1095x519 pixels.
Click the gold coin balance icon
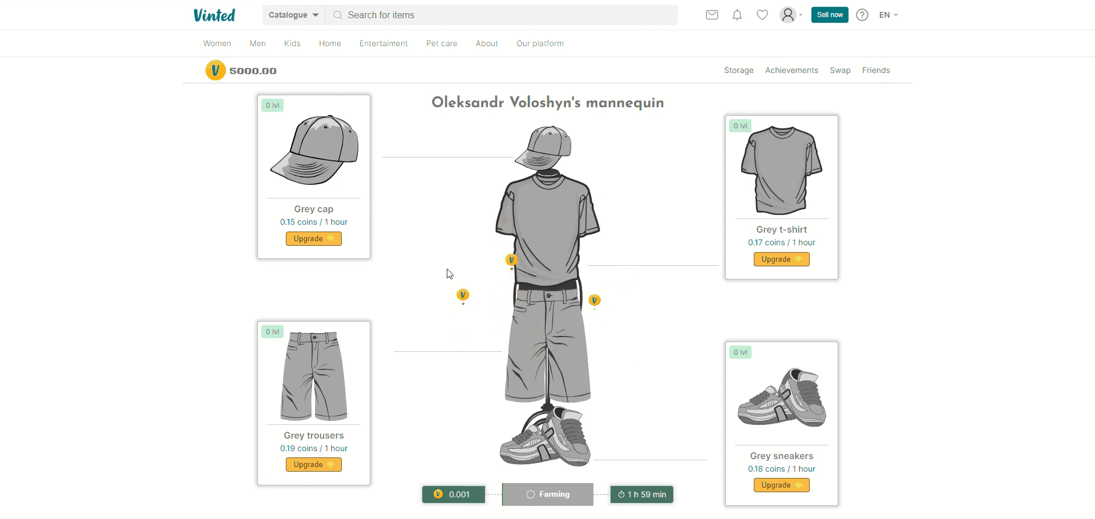click(215, 71)
